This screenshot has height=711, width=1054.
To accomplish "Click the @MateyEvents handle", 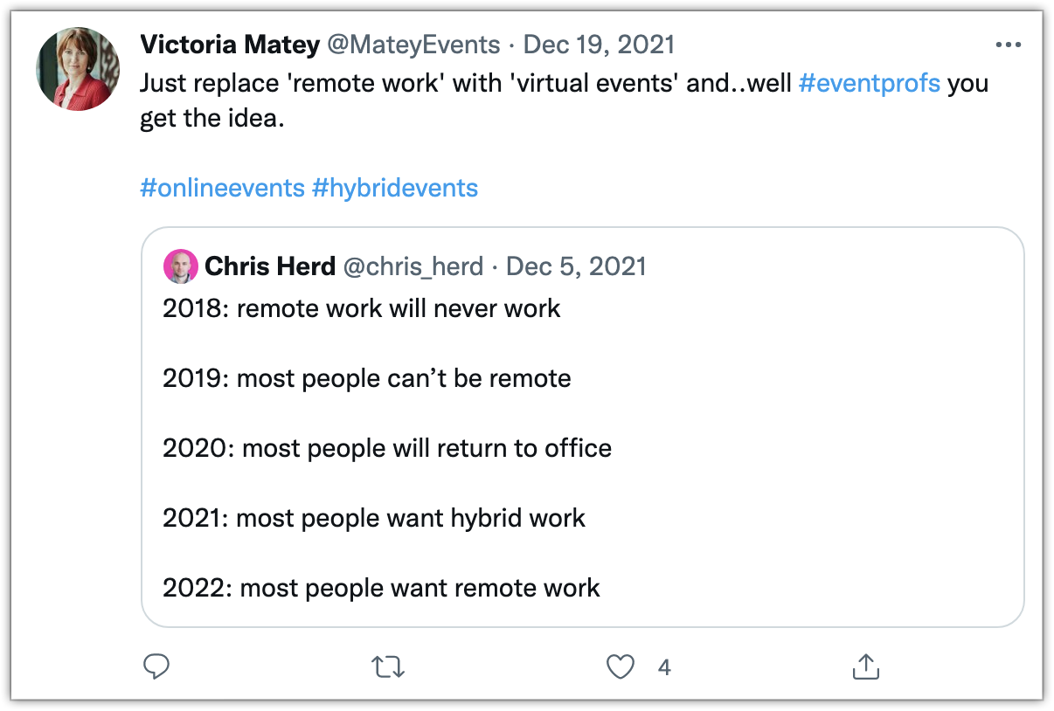I will (413, 45).
